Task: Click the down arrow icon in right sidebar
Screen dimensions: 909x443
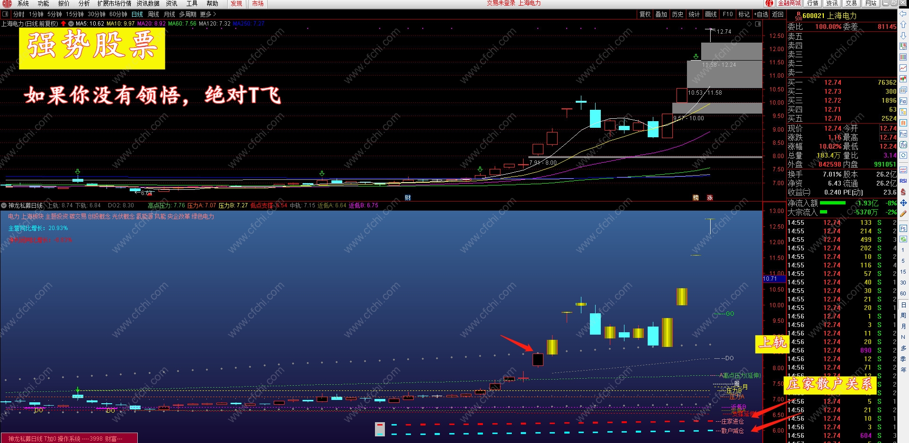Action: pos(903,35)
